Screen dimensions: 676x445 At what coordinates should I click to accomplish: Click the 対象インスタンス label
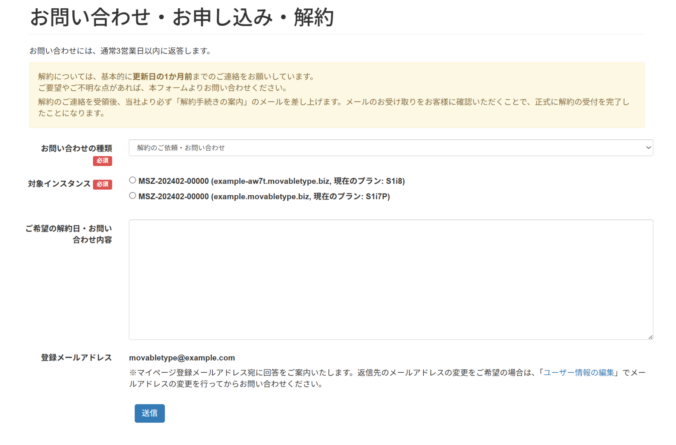(59, 184)
